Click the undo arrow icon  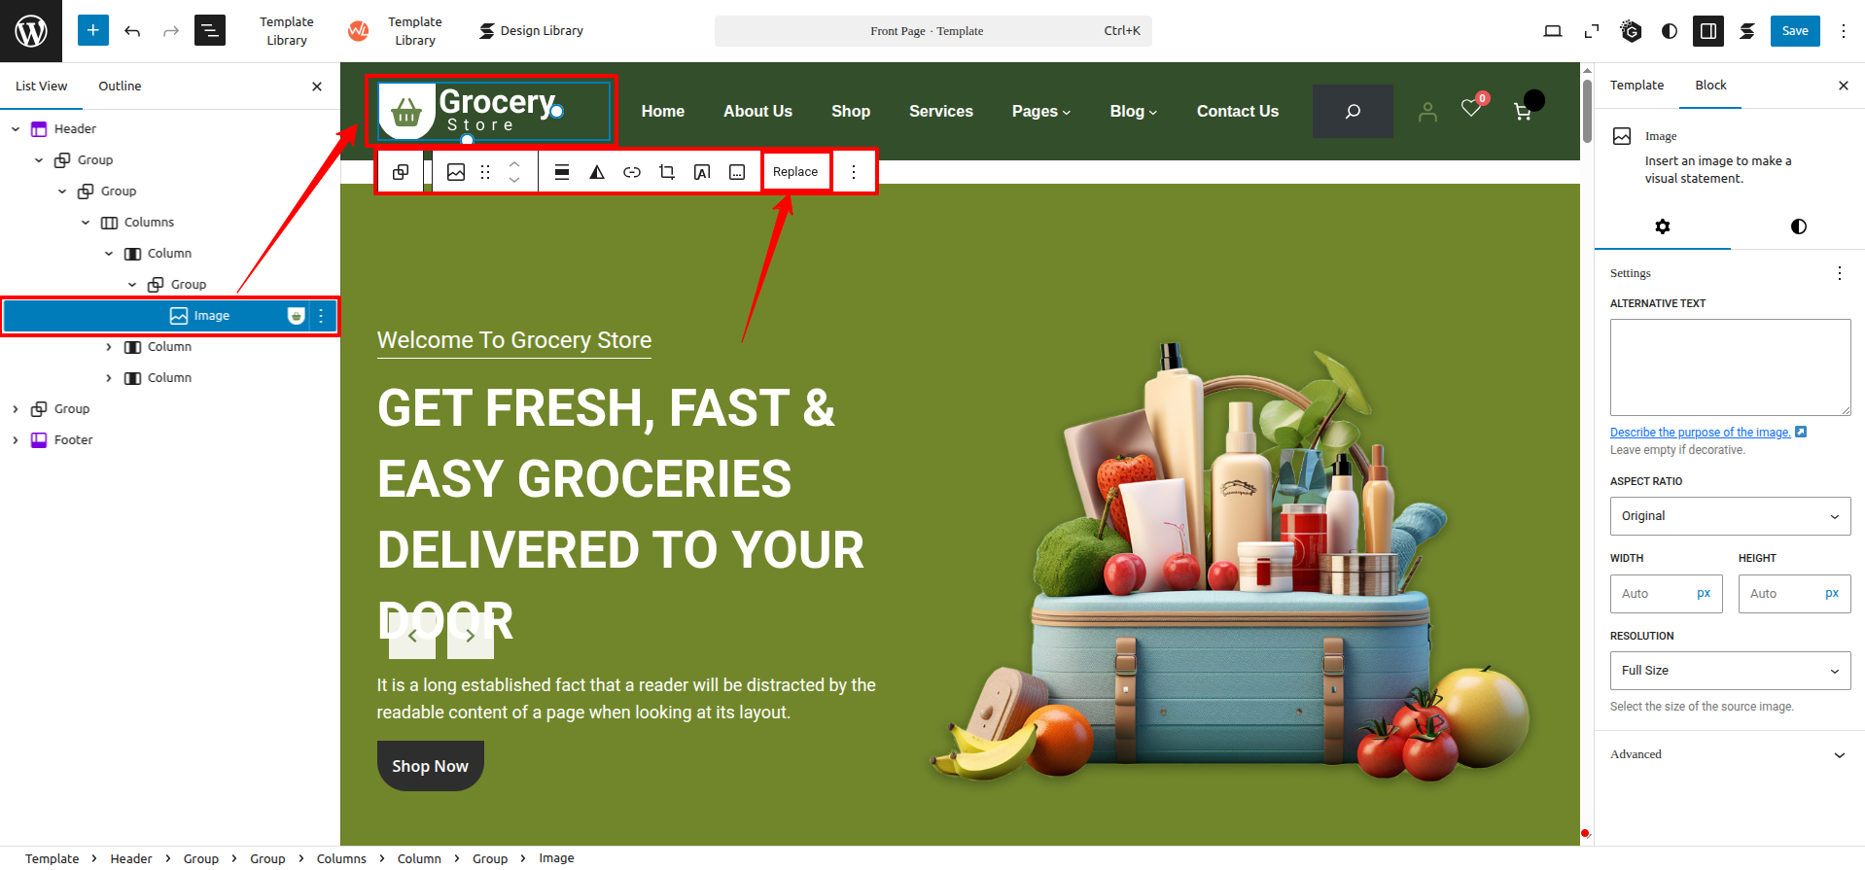[132, 31]
